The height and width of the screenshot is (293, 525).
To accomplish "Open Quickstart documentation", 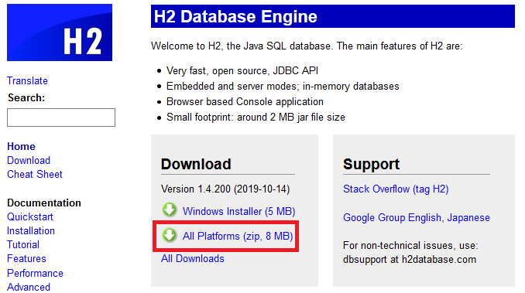I will tap(29, 216).
